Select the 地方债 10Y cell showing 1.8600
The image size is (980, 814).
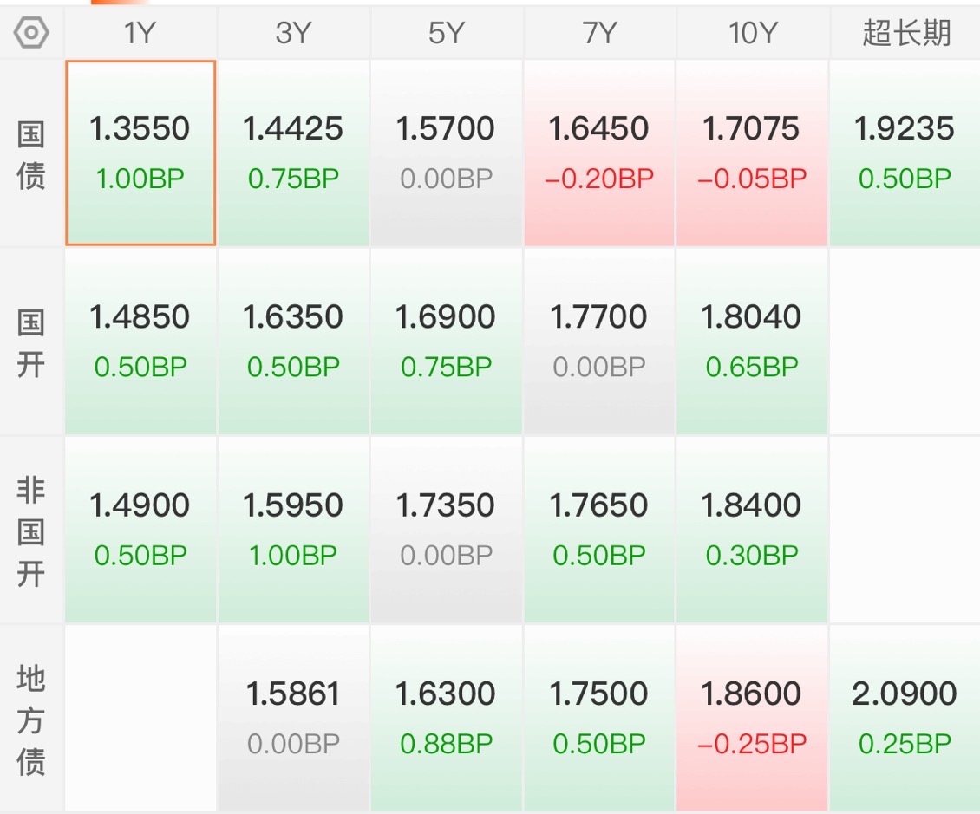pos(752,719)
